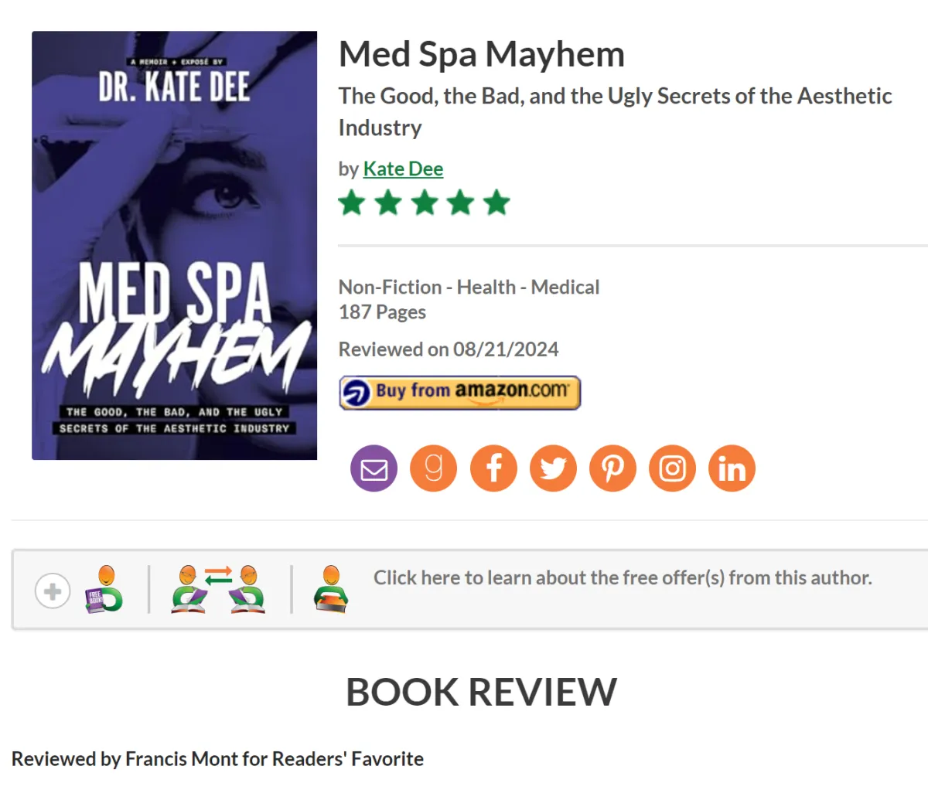Click the Med Spa Mayhem book cover
The image size is (928, 790).
pyautogui.click(x=174, y=245)
